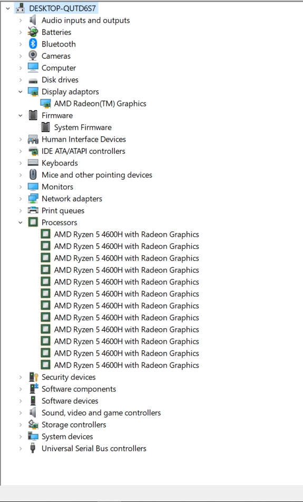
Task: Collapse the Firmware category
Action: (x=21, y=115)
